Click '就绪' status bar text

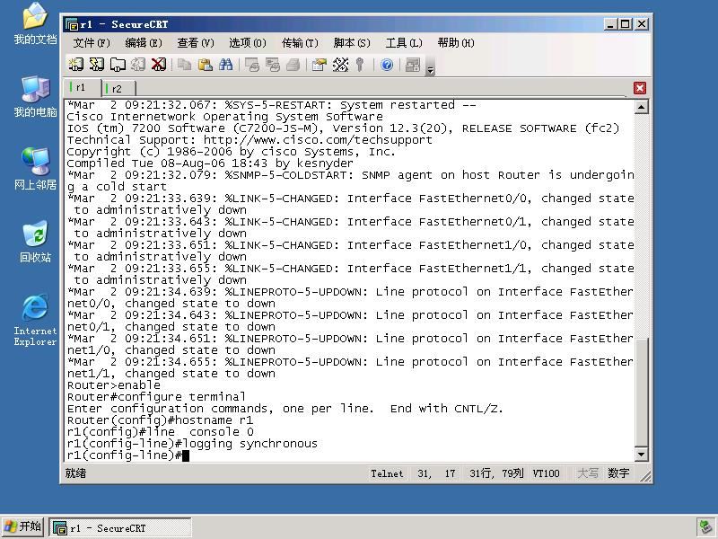pos(75,473)
